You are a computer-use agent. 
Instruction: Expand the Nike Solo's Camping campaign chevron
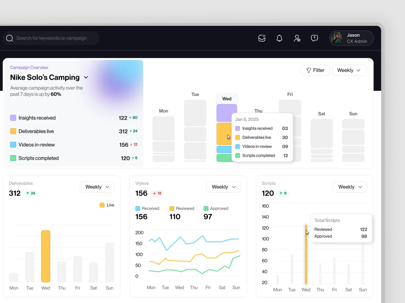point(86,78)
